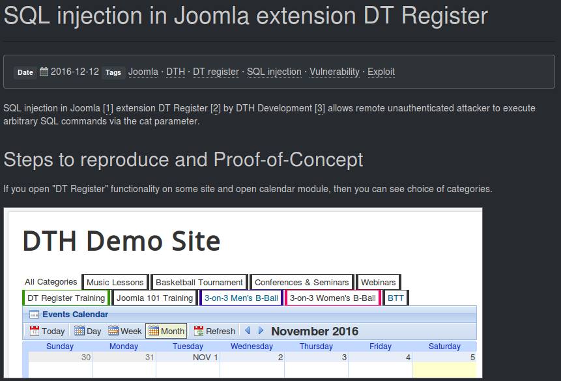Select the All Categories tab

click(51, 282)
